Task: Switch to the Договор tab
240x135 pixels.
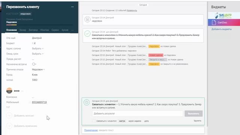Action: point(33,30)
